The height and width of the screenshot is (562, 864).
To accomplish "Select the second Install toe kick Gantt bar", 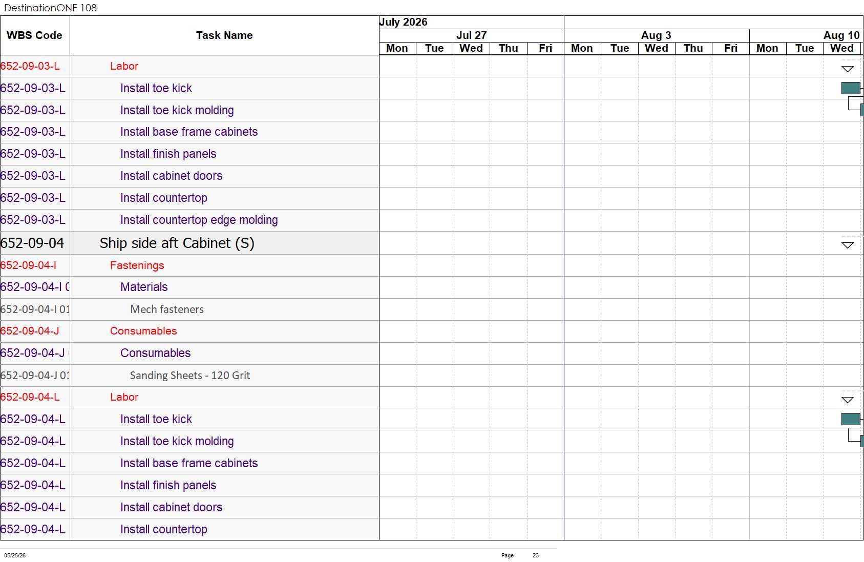I will 851,419.
